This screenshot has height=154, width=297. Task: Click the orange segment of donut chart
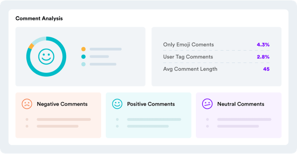pos(31,46)
